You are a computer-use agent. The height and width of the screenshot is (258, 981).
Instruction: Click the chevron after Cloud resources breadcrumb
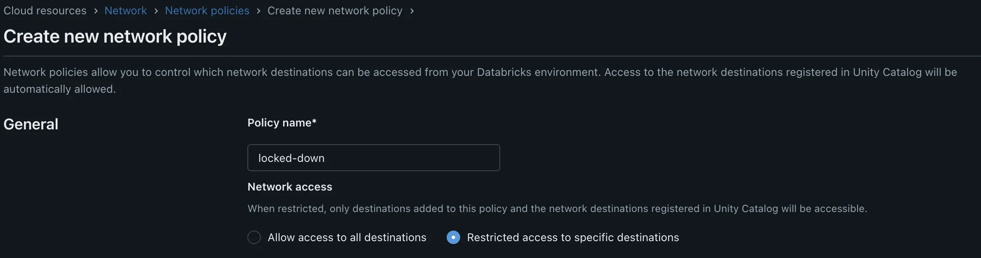point(96,11)
